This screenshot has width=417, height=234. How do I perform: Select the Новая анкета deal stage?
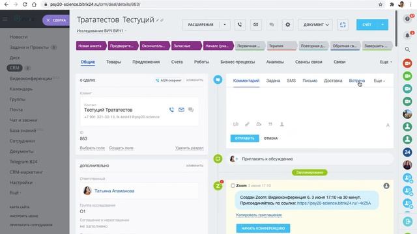[91, 45]
